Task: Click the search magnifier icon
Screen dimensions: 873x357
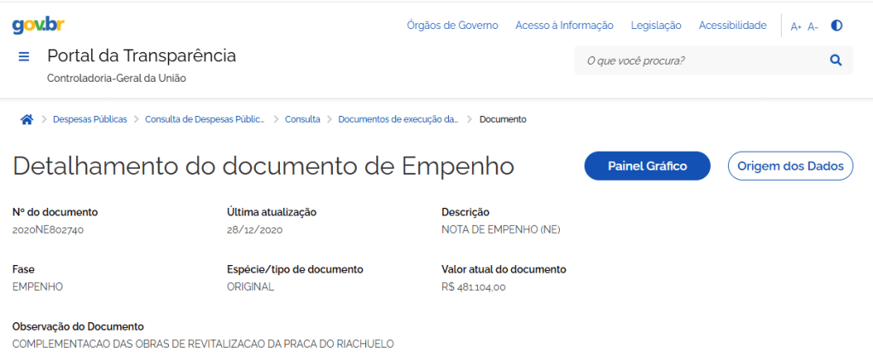Action: click(835, 60)
